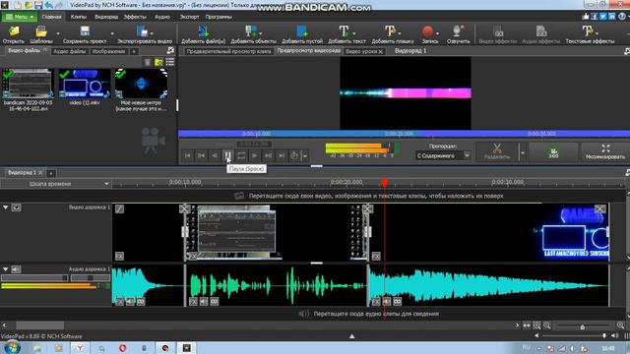Open the FX on first video clip
This screenshot has width=630, height=354.
click(x=119, y=256)
